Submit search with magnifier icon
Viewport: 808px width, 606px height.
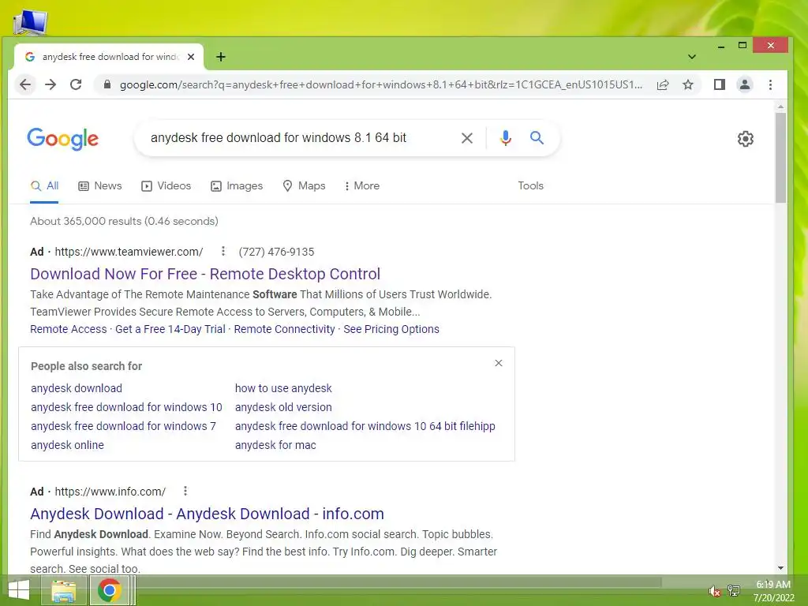pos(537,137)
